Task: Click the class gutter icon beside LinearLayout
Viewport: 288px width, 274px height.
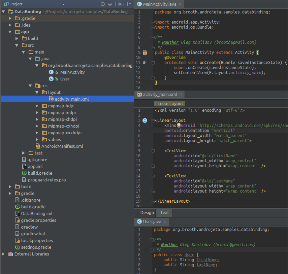Action: point(145,120)
